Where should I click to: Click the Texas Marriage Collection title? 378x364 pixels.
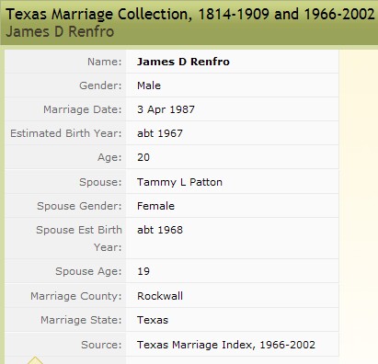(x=190, y=14)
